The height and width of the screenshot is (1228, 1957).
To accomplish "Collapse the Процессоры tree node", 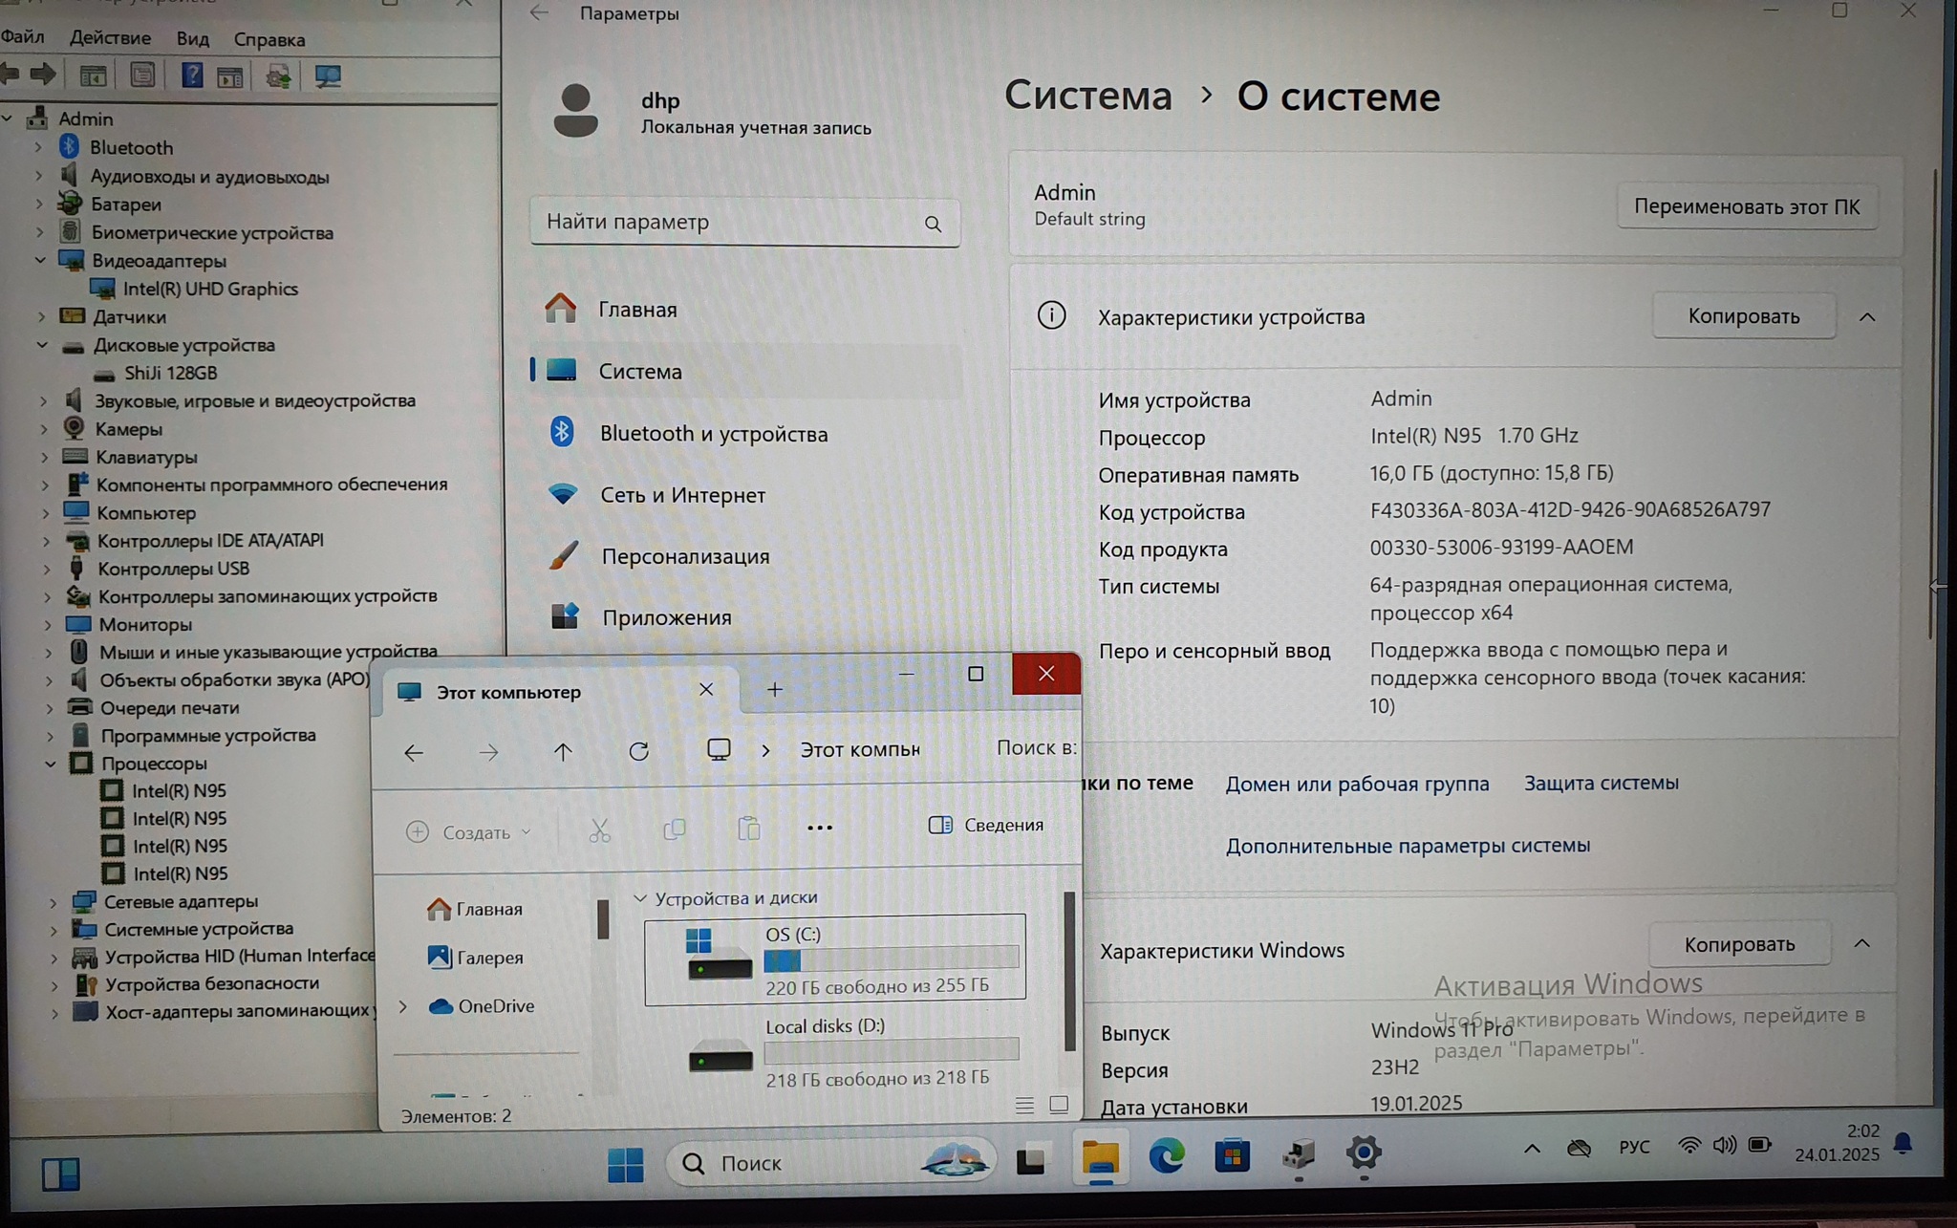I will (51, 764).
